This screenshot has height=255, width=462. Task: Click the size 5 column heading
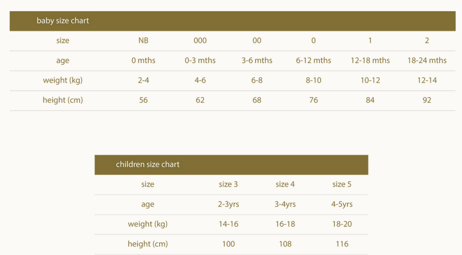(342, 184)
